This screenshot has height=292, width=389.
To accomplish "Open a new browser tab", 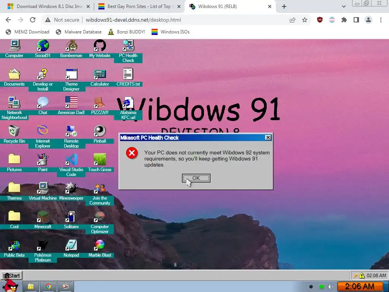I will (284, 7).
